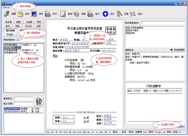Exit using the airplane 退出 icon
This screenshot has width=188, height=136.
[133, 14]
